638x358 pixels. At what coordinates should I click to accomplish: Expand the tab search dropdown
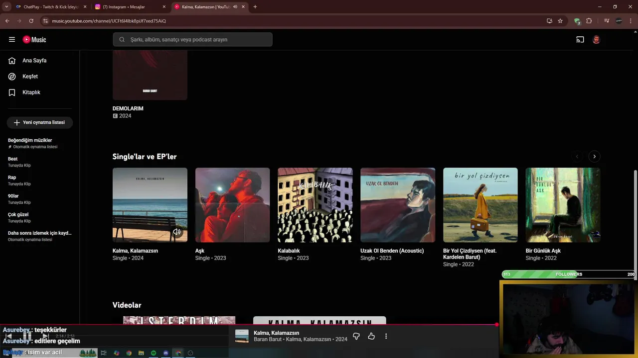(6, 7)
